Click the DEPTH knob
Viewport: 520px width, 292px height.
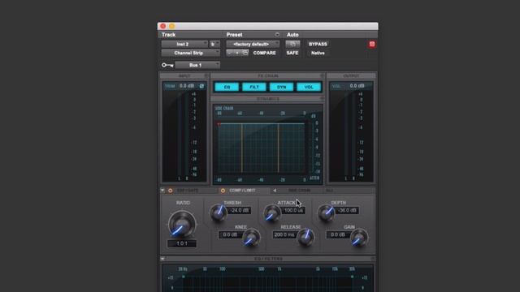[327, 213]
